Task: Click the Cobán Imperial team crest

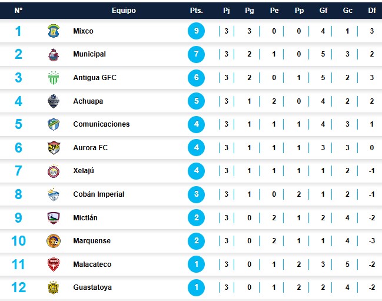Action: pos(54,194)
